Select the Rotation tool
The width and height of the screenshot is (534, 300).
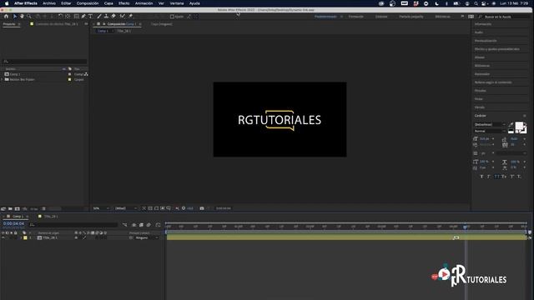[x=60, y=16]
